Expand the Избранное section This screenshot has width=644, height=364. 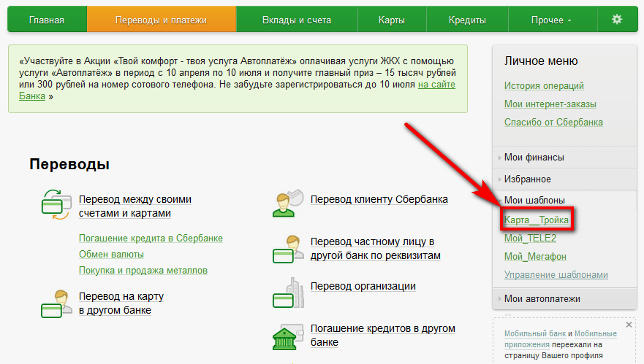[527, 179]
